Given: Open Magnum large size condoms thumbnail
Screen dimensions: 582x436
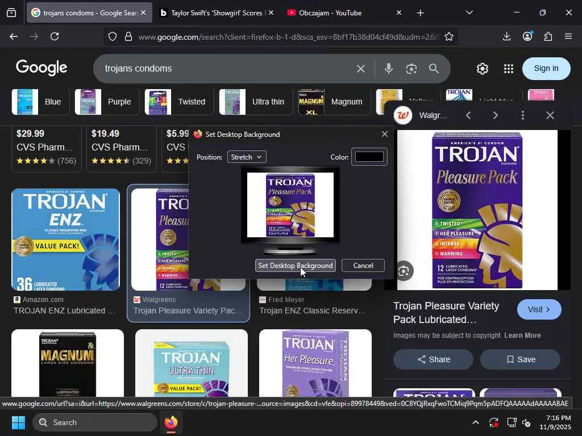Looking at the screenshot, I should coord(68,363).
